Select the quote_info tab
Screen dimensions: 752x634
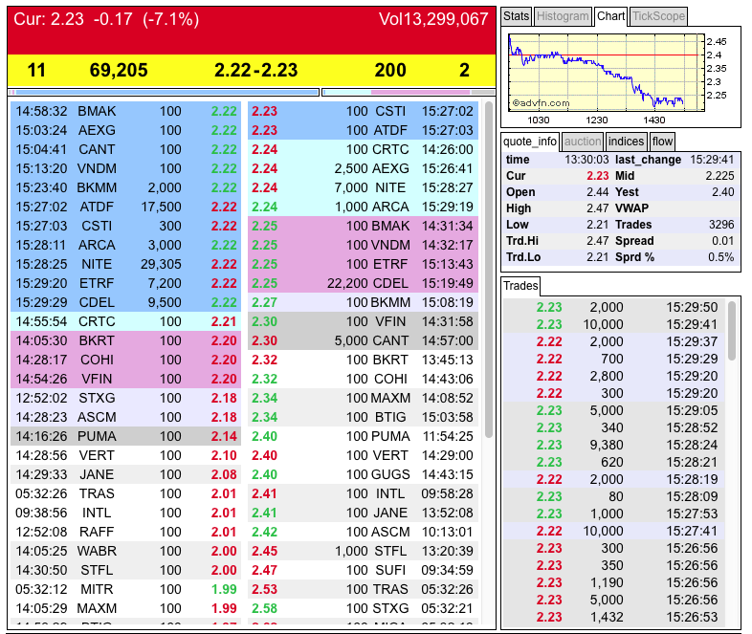[529, 142]
